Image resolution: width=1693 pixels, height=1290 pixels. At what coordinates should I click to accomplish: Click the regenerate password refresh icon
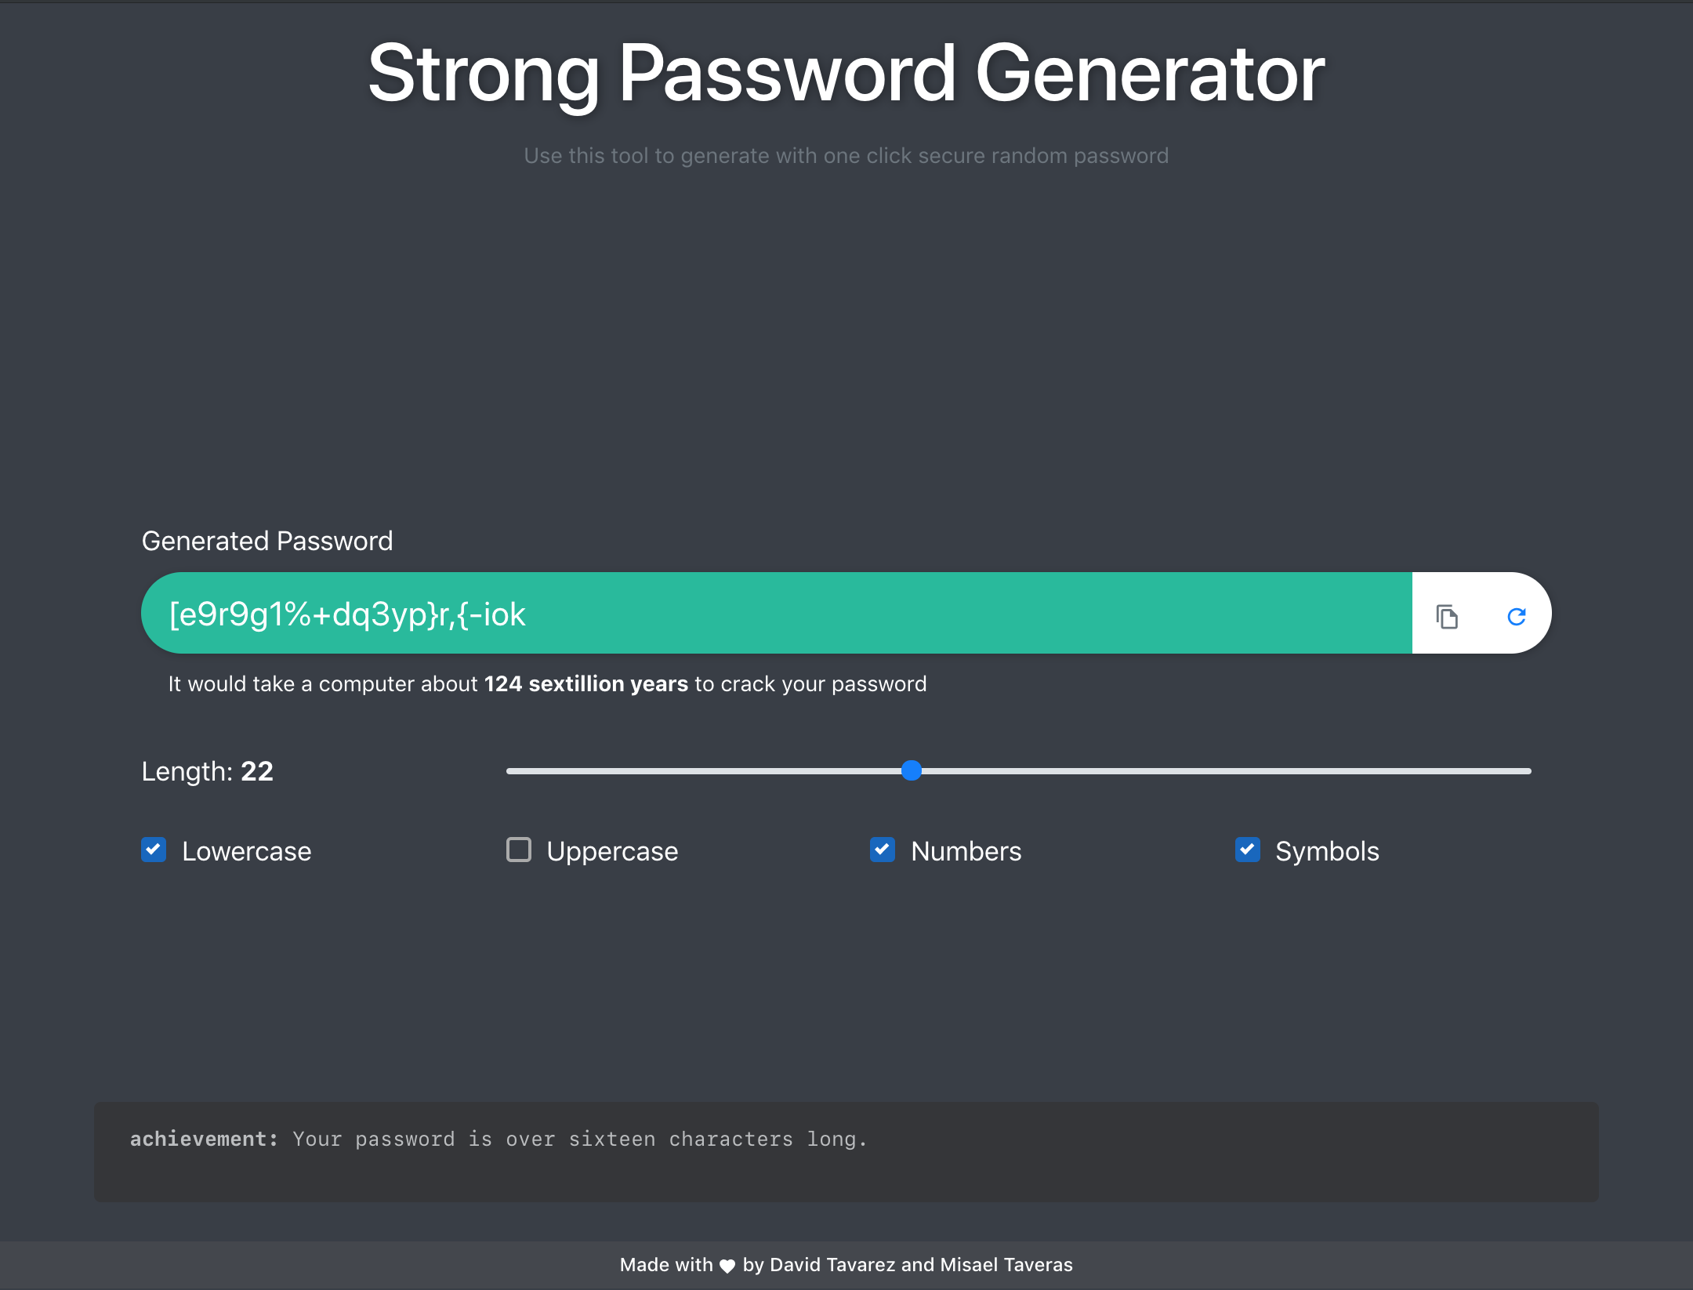click(1517, 617)
